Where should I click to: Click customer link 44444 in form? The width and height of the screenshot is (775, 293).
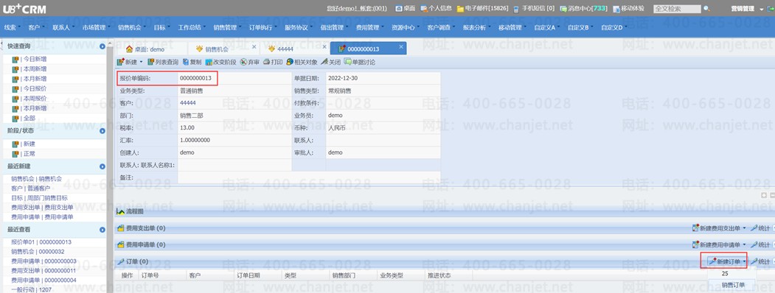tap(188, 103)
